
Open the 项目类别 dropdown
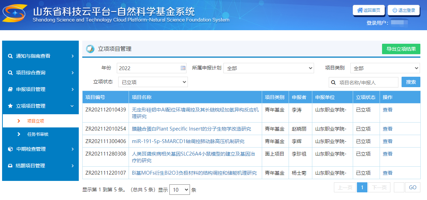pyautogui.click(x=385, y=68)
